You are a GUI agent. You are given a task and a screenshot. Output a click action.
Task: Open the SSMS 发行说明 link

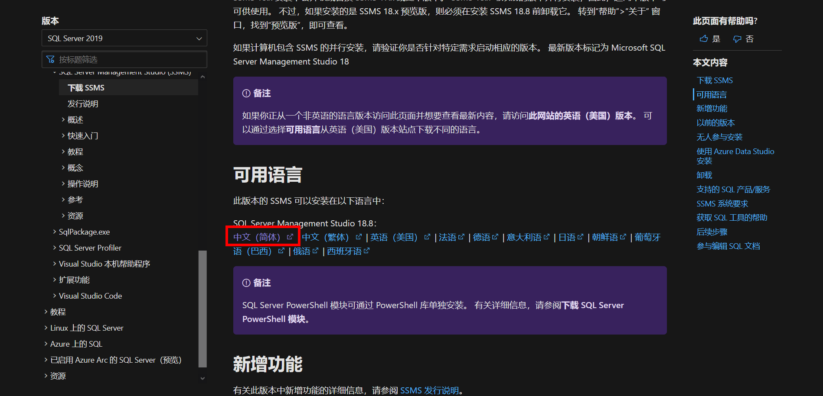click(x=429, y=390)
